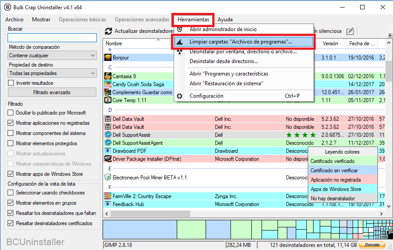Select Abrir "Programas y características"
Viewport: 393px width, 250px height.
pos(229,74)
